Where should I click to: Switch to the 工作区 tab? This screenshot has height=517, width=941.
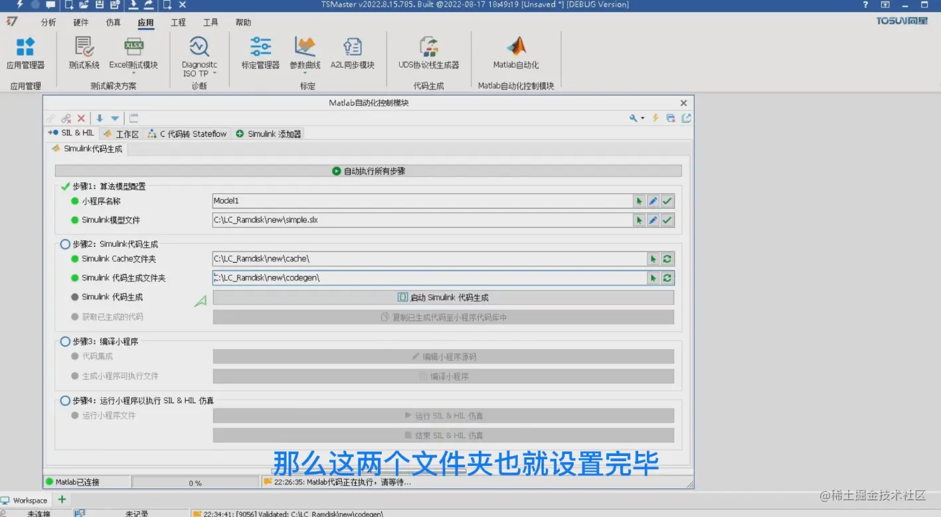[x=122, y=134]
